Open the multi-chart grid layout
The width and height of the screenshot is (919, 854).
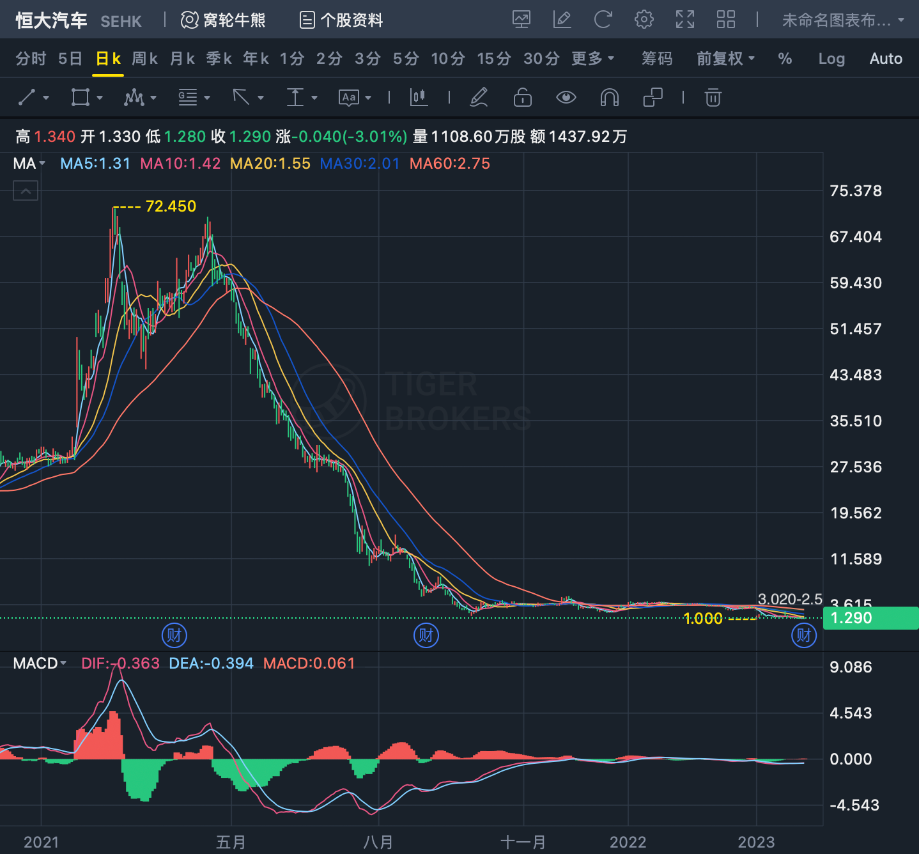(x=725, y=20)
